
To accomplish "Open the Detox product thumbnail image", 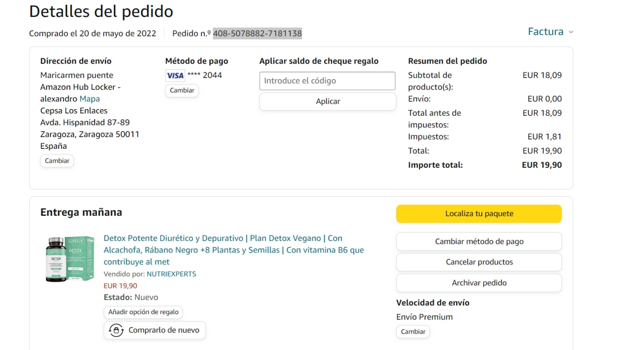I will point(70,259).
